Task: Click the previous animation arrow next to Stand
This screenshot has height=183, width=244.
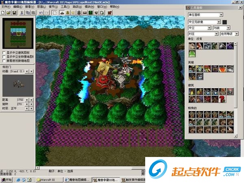Action: point(27,71)
